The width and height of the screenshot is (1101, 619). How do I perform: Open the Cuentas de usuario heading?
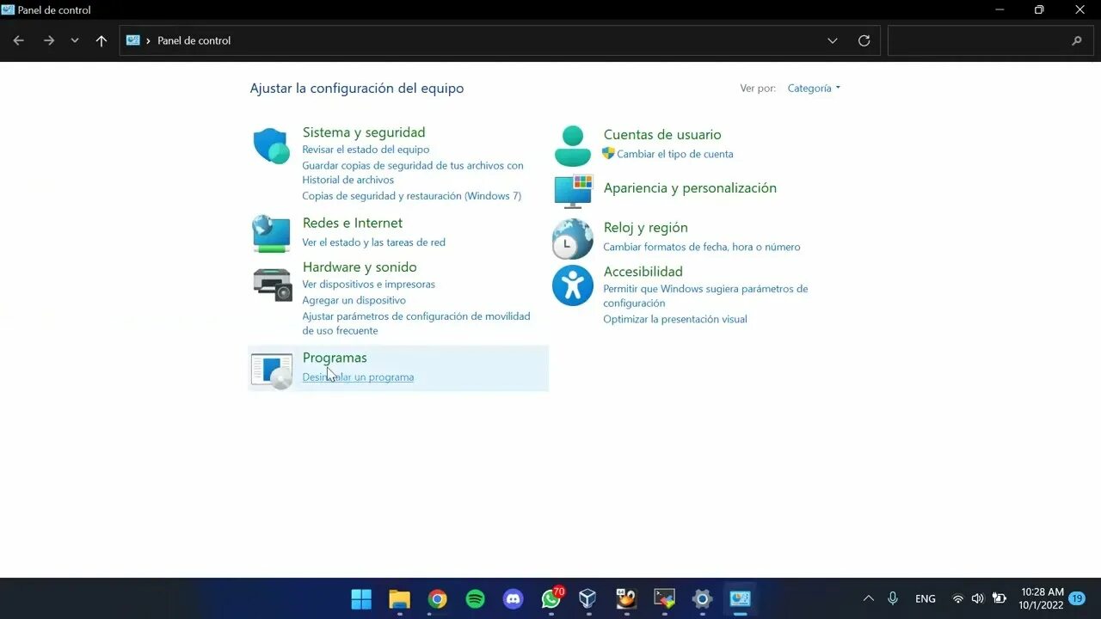[x=662, y=135]
